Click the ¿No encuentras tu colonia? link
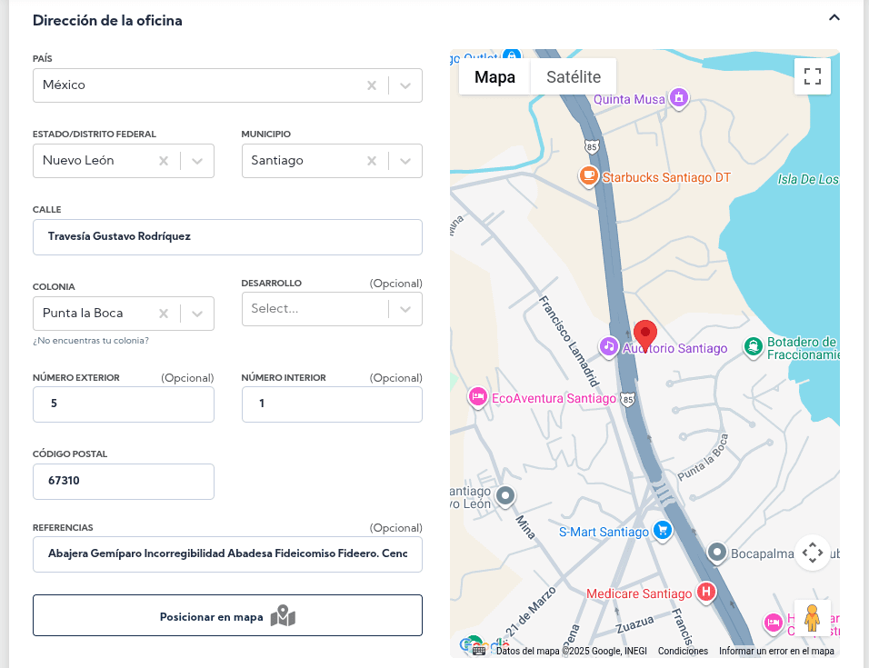Screen dimensions: 869x668 [91, 341]
